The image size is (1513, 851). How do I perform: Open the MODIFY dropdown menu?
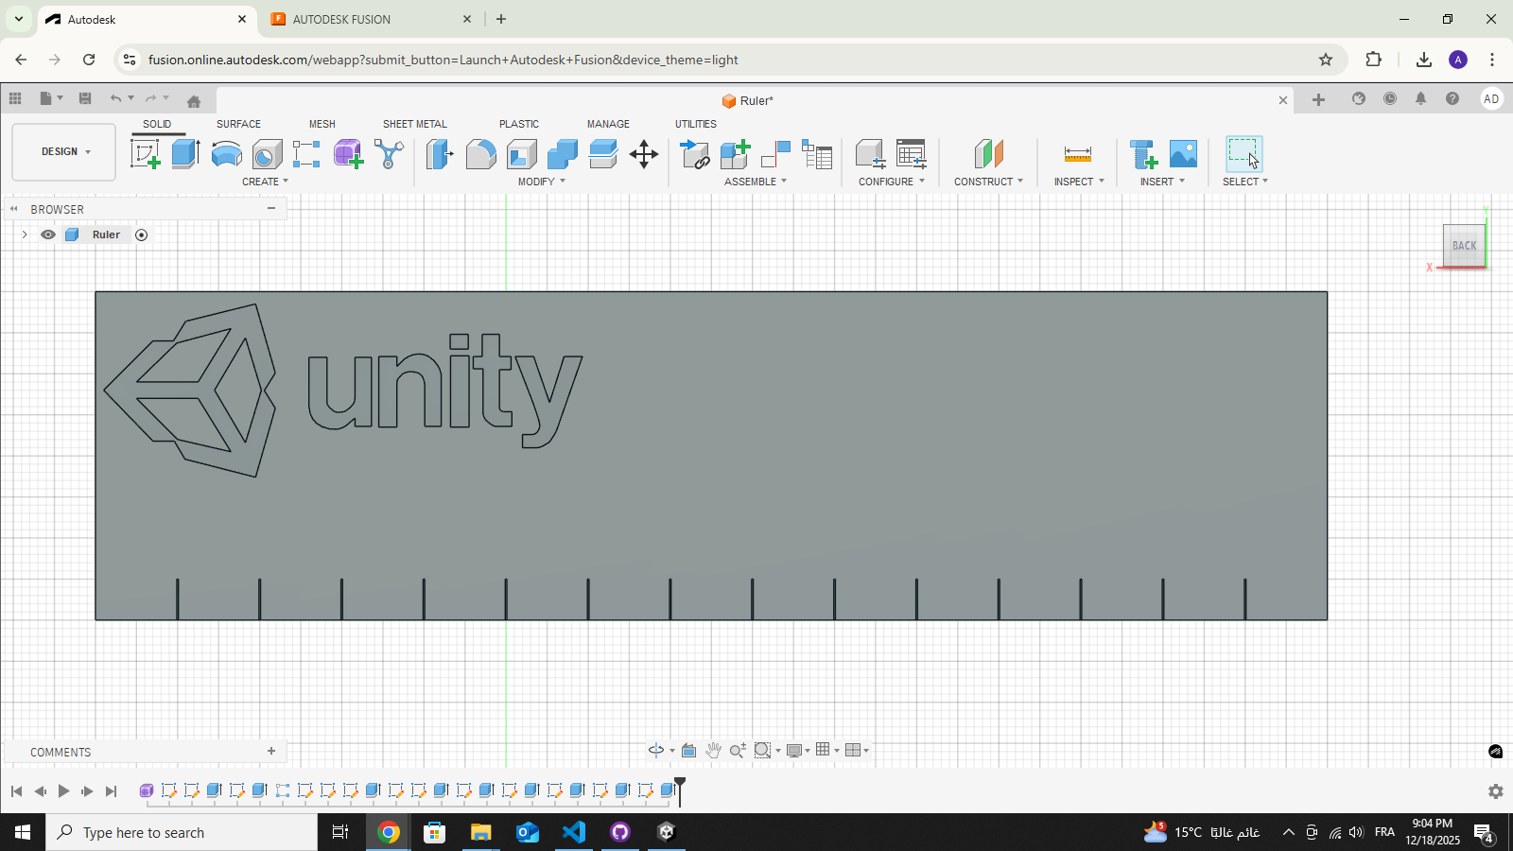tap(542, 182)
